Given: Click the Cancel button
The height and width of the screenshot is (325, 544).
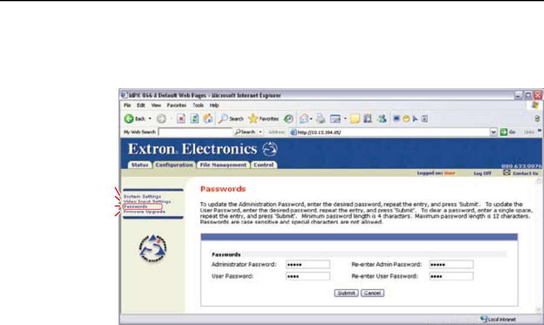Looking at the screenshot, I should (372, 293).
